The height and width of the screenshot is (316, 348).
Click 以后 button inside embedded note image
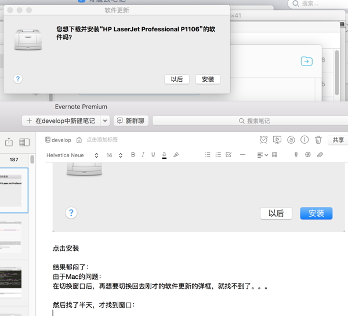(x=276, y=213)
